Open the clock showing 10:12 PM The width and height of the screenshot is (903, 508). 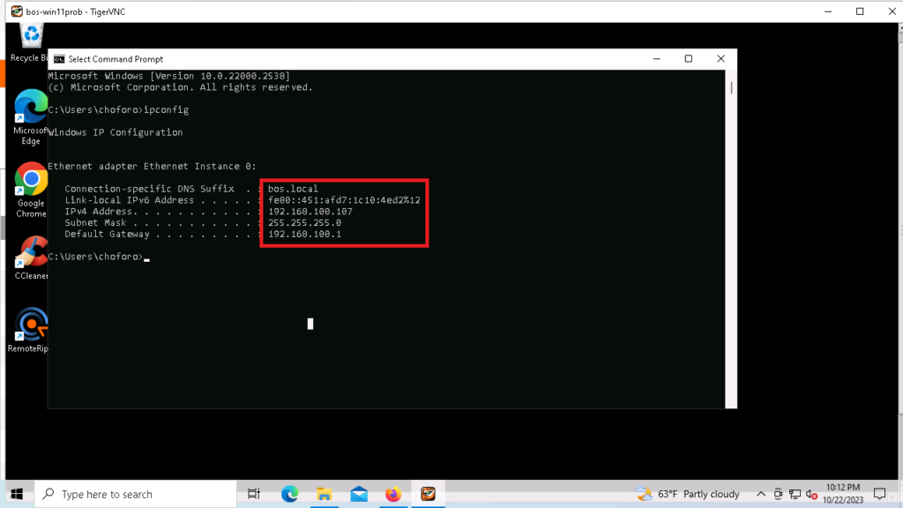843,494
